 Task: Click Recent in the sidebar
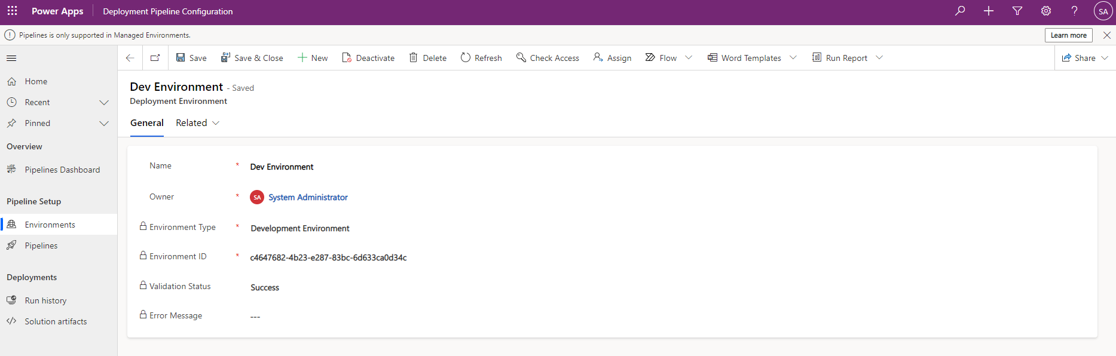tap(37, 102)
